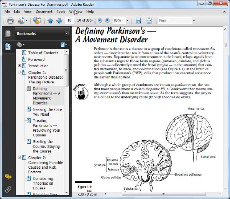Click the Bookmarks panel title
Viewport: 230px width, 199px height.
pyautogui.click(x=26, y=34)
